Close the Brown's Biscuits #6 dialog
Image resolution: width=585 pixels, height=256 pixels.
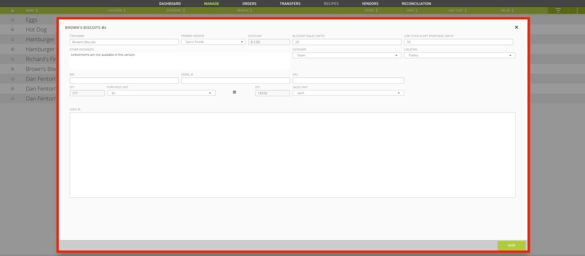[516, 27]
